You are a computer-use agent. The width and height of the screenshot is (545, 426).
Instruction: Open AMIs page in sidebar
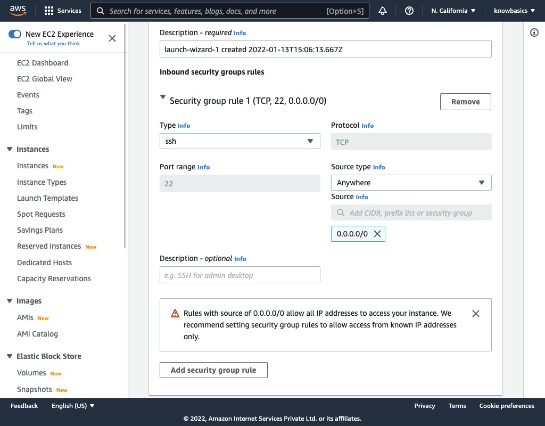click(x=25, y=317)
